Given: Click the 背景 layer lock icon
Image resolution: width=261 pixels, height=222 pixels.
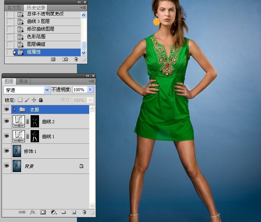Looking at the screenshot, I should 81,166.
